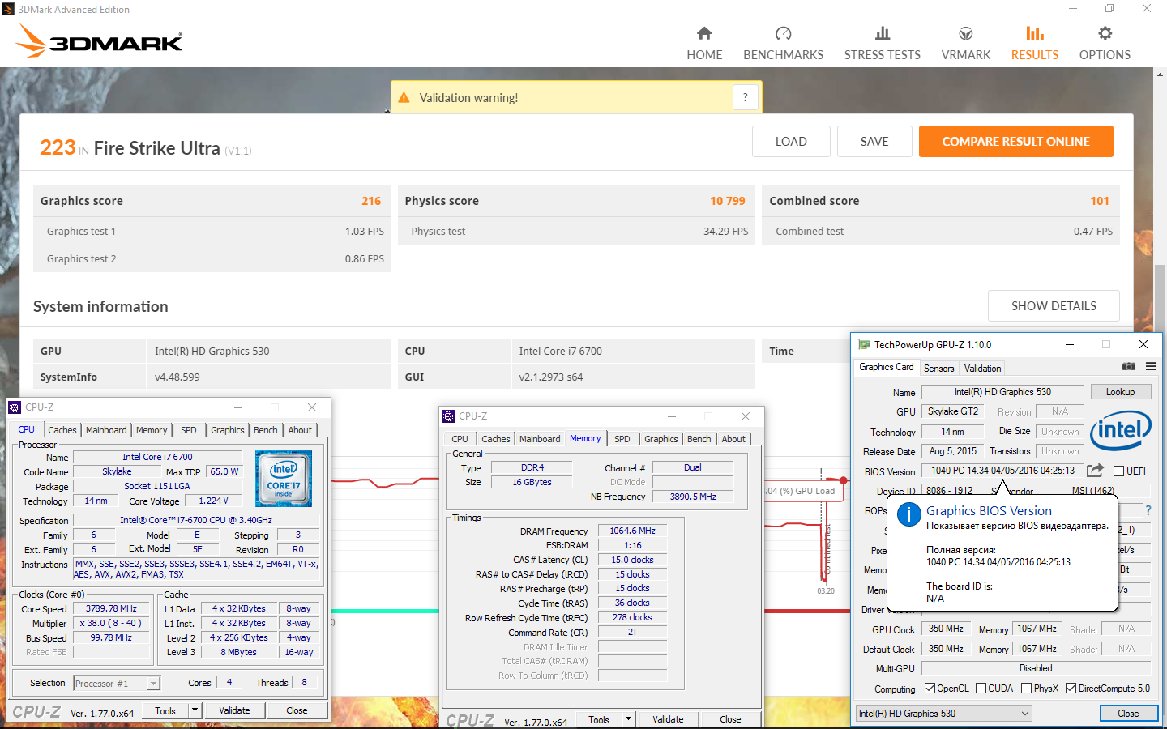
Task: Click the DRAM Frequency value '1064.6 MHz'
Action: point(632,531)
